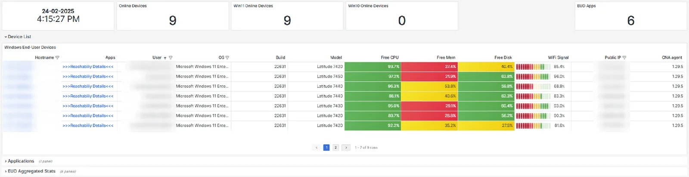Click the Online Devices stat panel title

coord(133,6)
